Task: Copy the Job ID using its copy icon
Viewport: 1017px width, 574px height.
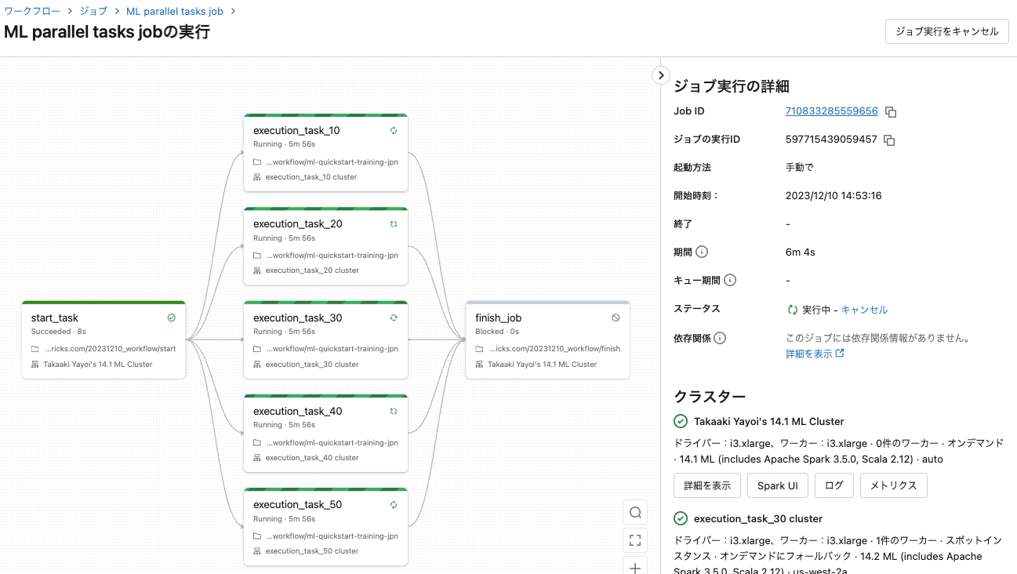Action: [890, 111]
